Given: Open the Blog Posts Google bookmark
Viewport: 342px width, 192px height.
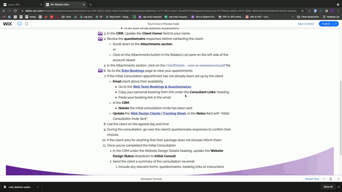Looking at the screenshot, I should 118,17.
